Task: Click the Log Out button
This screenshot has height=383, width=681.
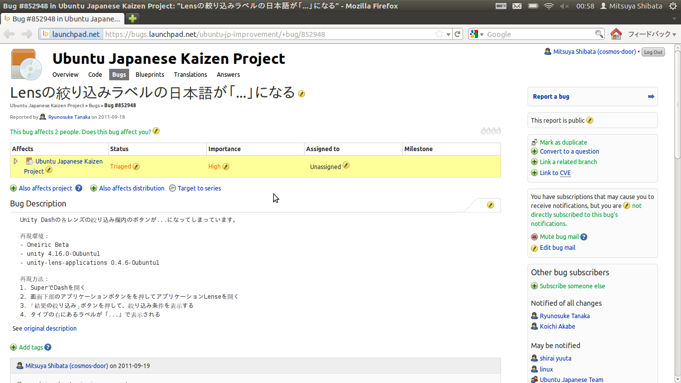Action: click(x=653, y=52)
